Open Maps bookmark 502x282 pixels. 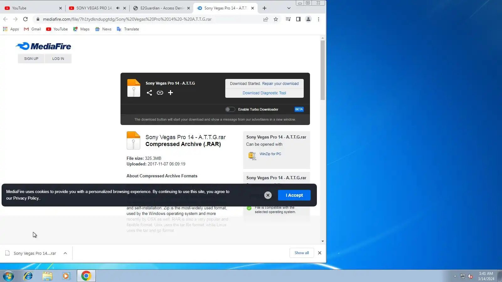pos(81,29)
